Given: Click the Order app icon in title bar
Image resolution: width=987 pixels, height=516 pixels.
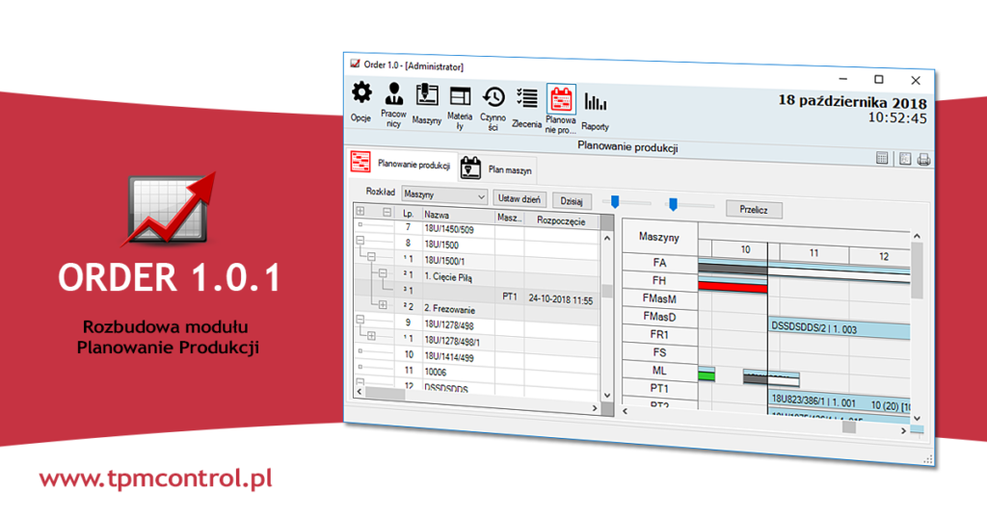Looking at the screenshot, I should pos(355,64).
